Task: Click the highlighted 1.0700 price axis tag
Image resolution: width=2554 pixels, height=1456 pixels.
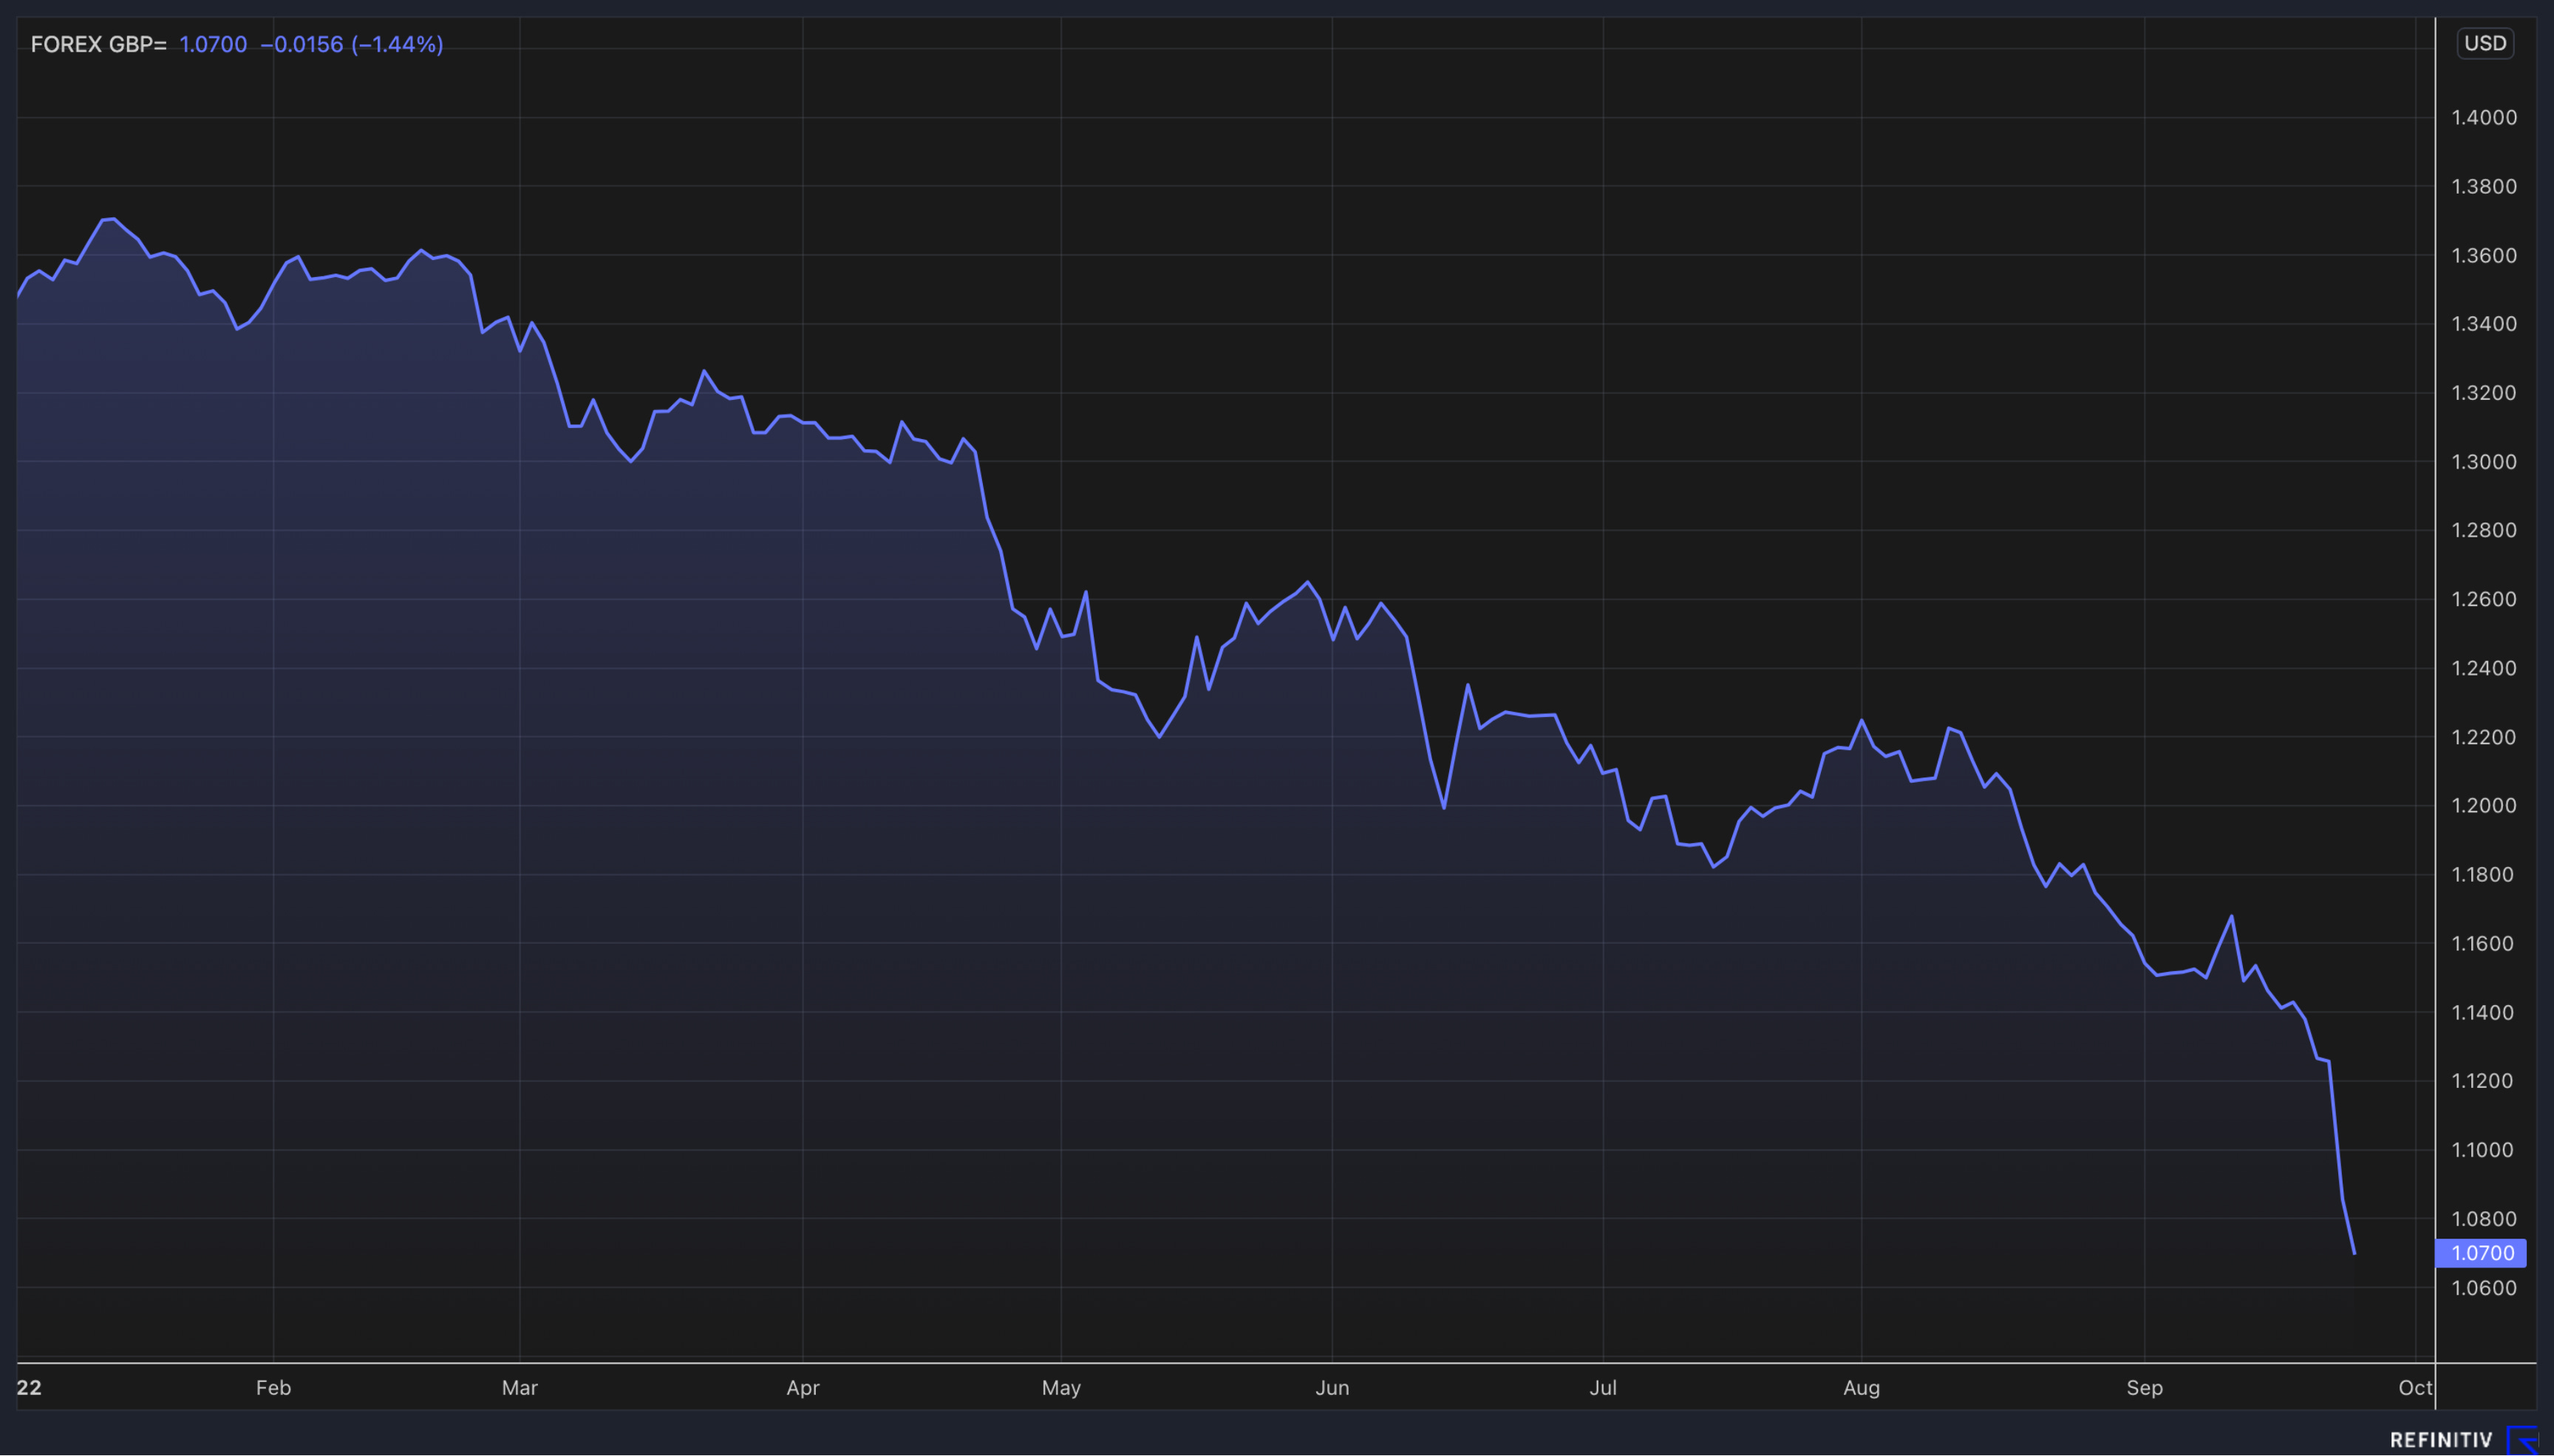Action: [2481, 1253]
